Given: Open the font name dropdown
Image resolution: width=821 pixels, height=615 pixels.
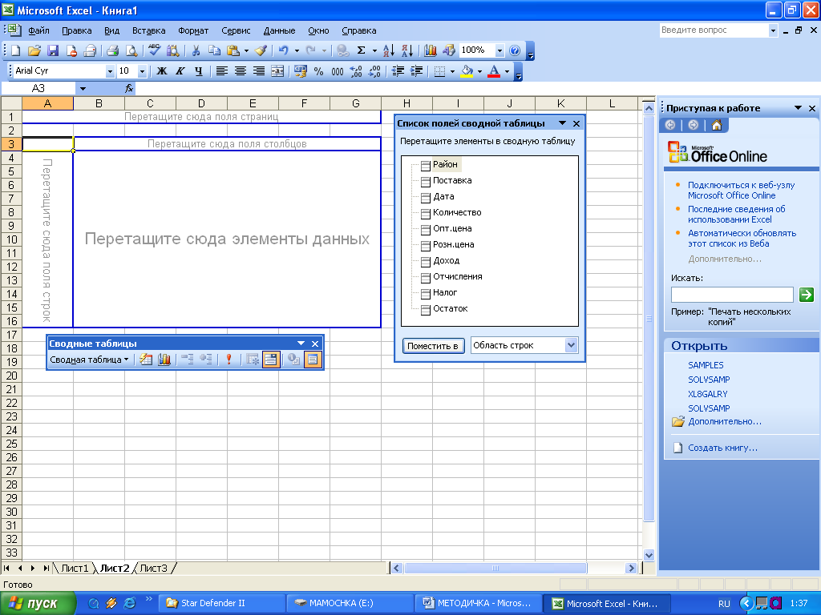Looking at the screenshot, I should (x=110, y=71).
